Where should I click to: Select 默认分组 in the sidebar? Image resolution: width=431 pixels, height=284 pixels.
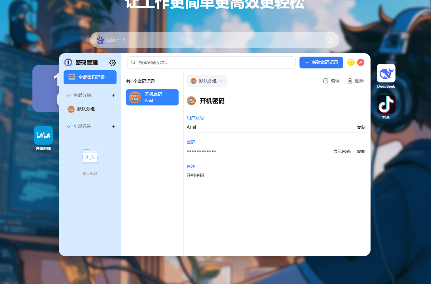tap(86, 109)
